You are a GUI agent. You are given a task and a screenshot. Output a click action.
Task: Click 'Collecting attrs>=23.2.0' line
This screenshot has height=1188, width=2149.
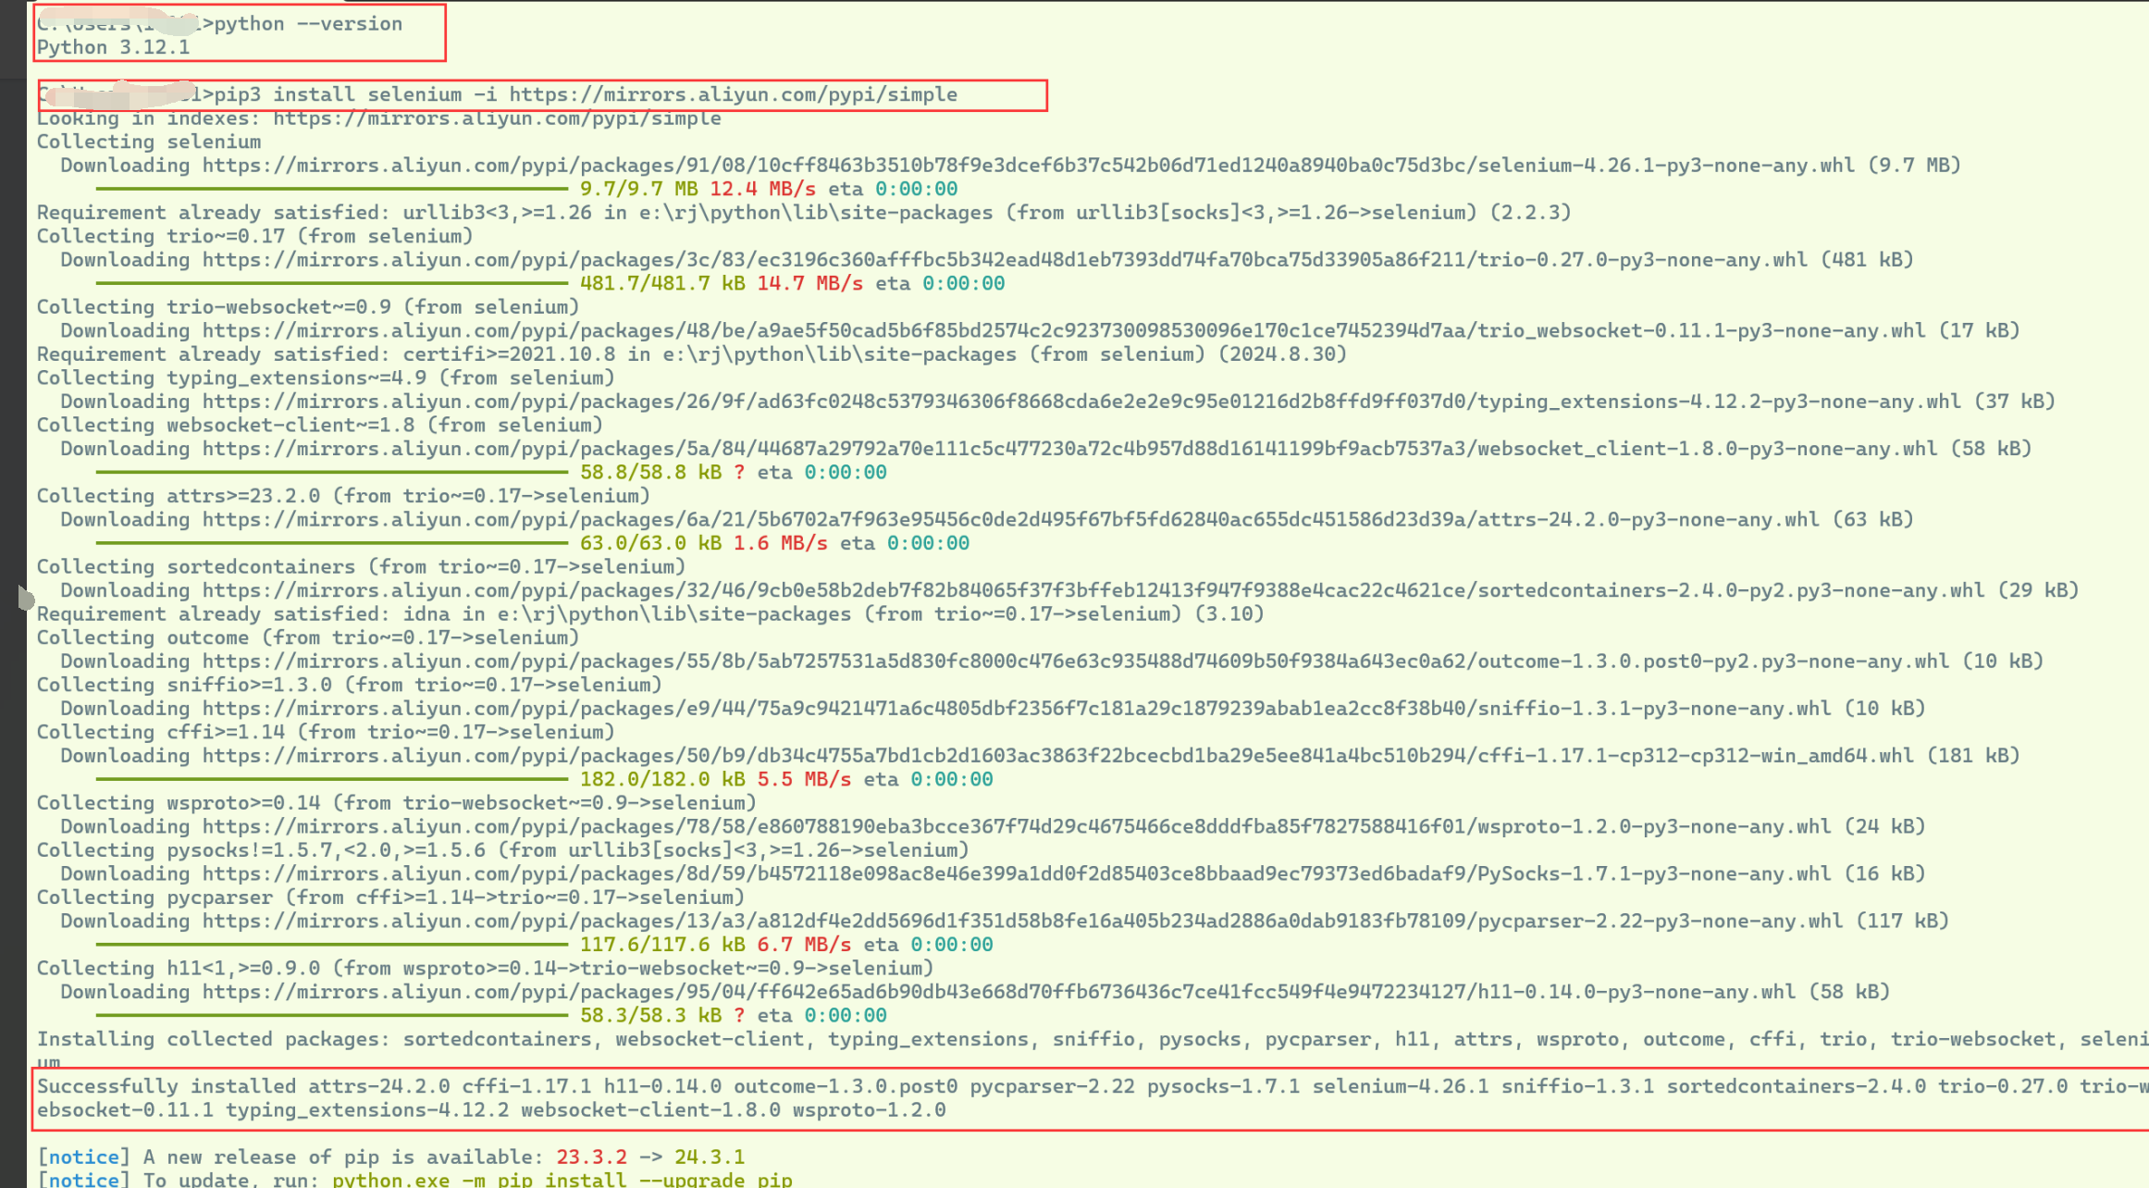coord(343,496)
